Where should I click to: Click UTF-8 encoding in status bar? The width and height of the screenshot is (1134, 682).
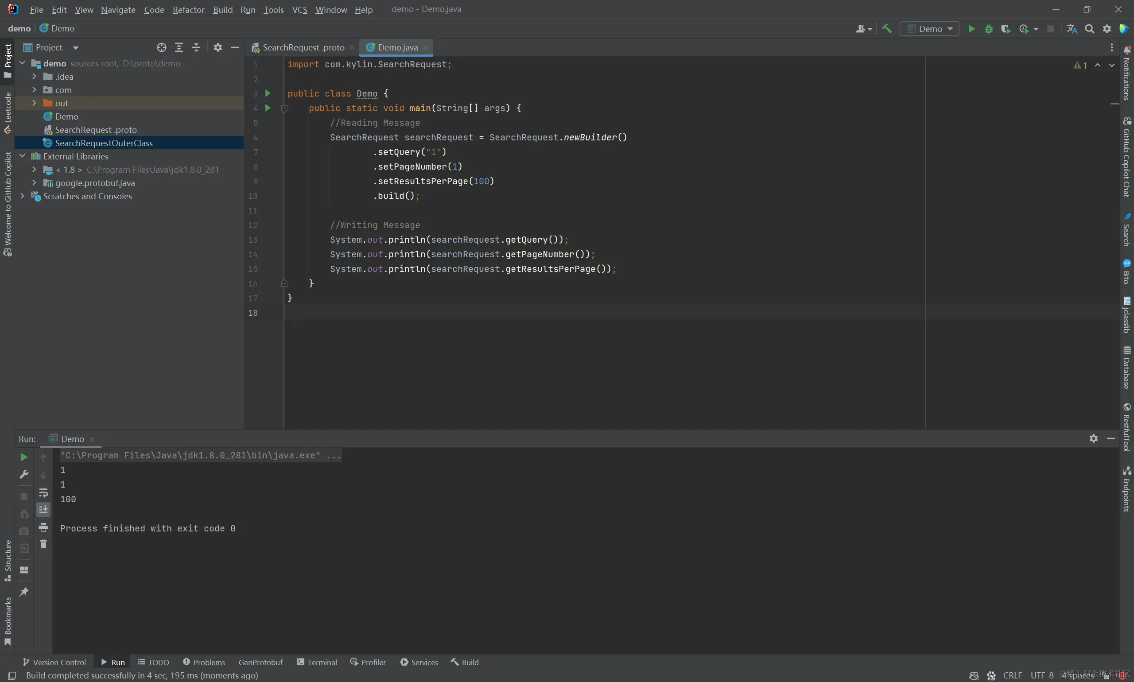coord(1041,675)
